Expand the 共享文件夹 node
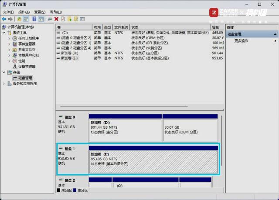Screen dimensions: 279x200 pos(9,50)
